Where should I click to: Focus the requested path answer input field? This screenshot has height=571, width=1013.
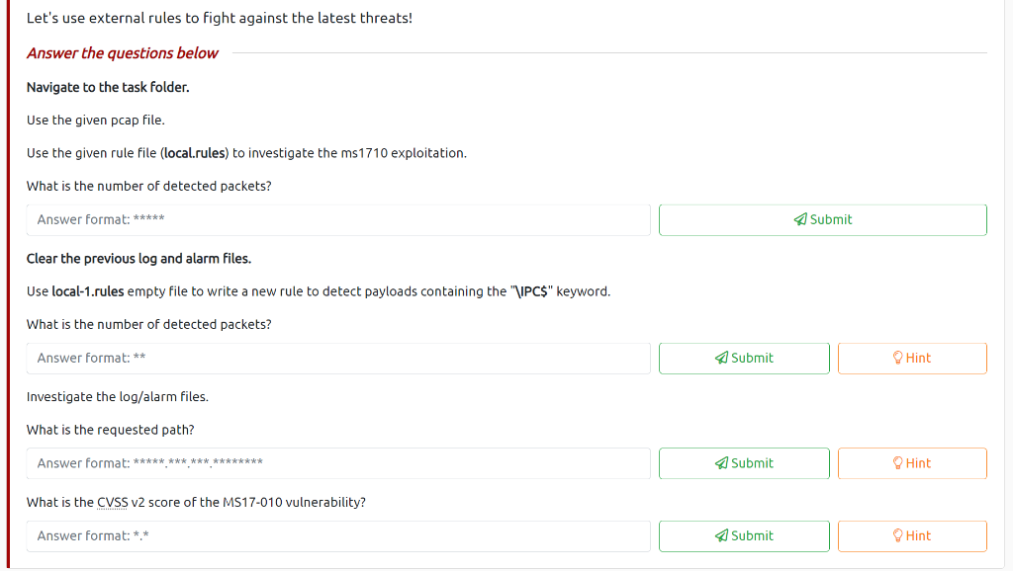click(338, 462)
